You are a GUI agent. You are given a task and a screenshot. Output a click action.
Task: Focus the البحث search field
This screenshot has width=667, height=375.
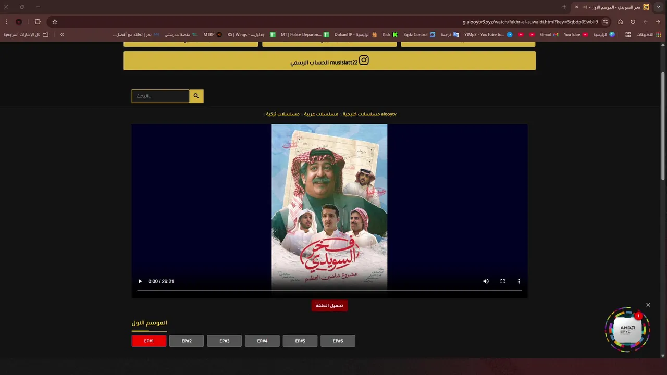pos(160,96)
